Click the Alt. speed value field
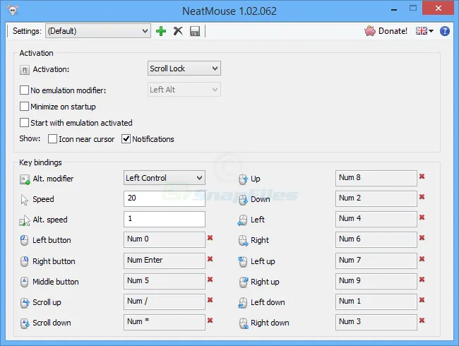Viewport: 459px width, 346px height. pyautogui.click(x=165, y=219)
